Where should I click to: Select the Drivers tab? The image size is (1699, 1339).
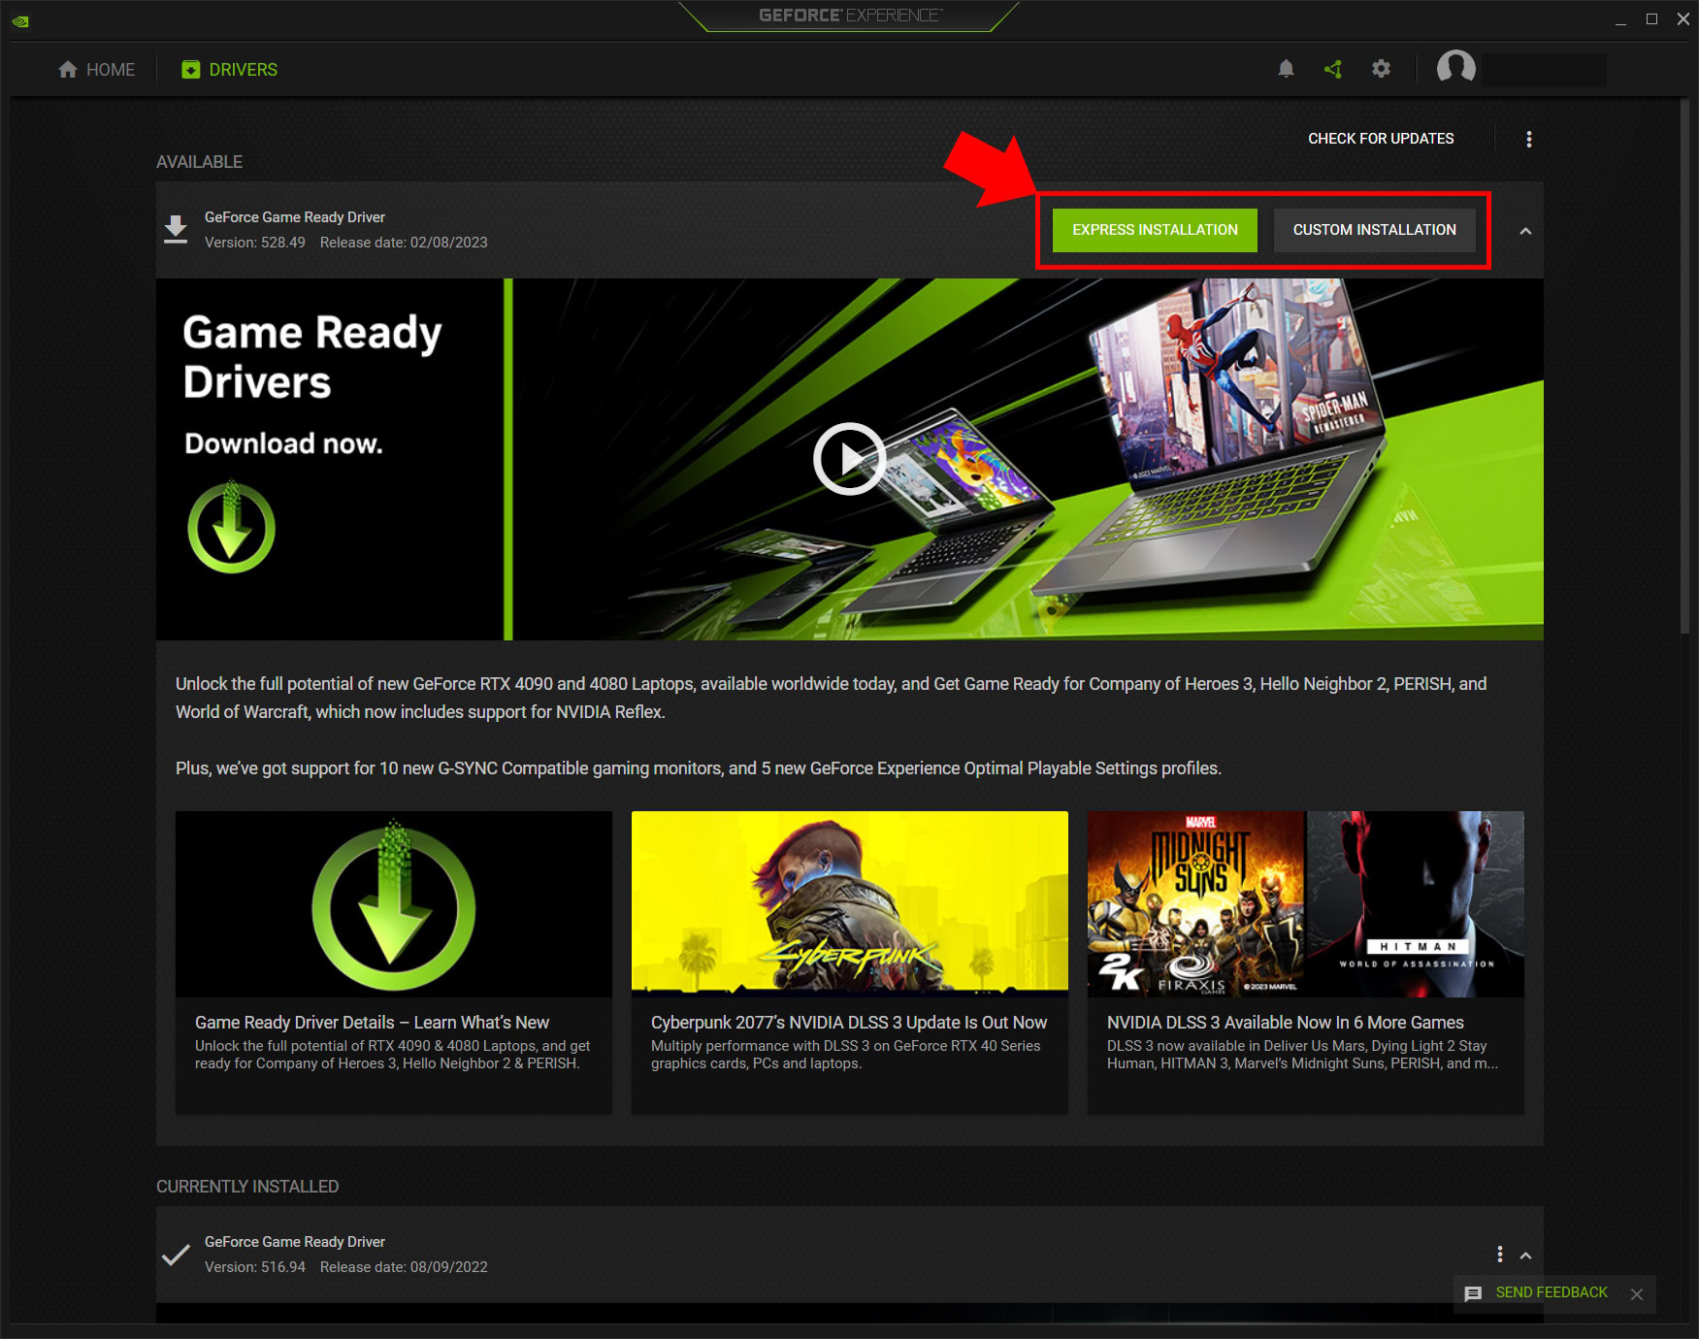click(x=230, y=70)
